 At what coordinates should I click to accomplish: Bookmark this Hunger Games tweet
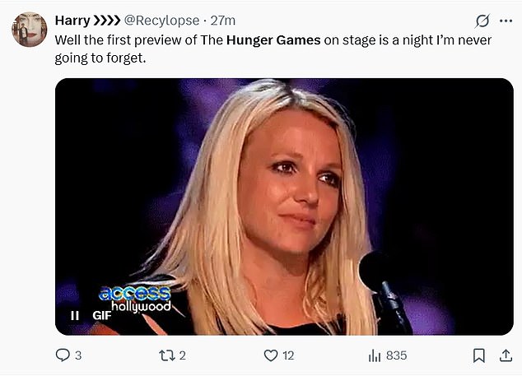pos(479,355)
